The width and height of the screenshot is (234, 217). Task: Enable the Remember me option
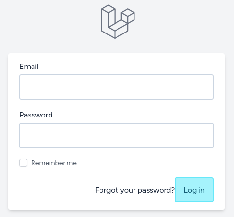[23, 163]
